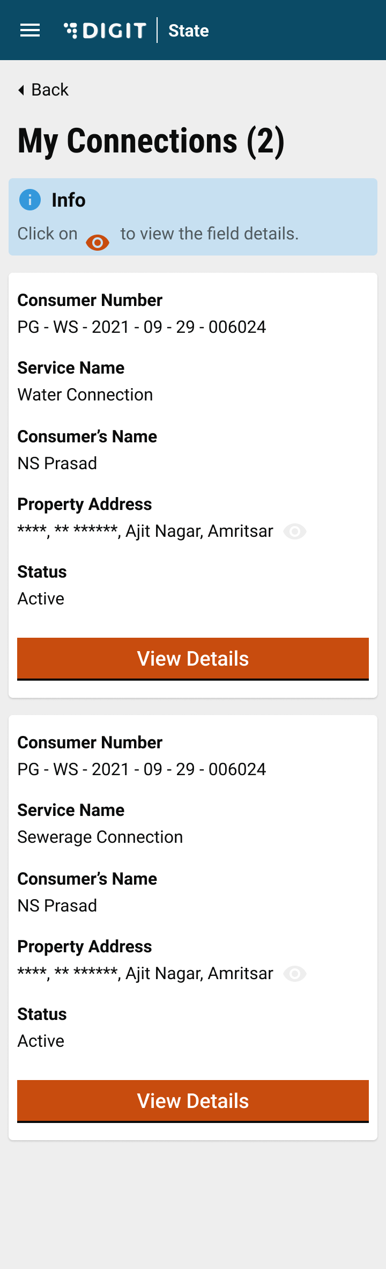Click the blue info circle icon
386x1269 pixels.
(30, 200)
